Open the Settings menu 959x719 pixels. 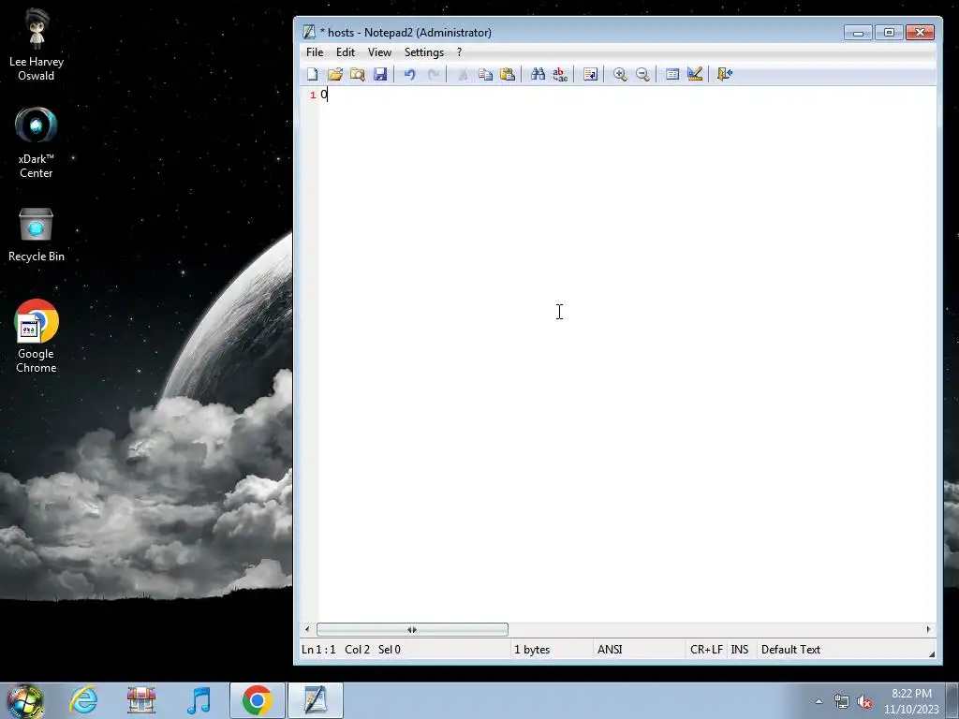click(x=424, y=52)
